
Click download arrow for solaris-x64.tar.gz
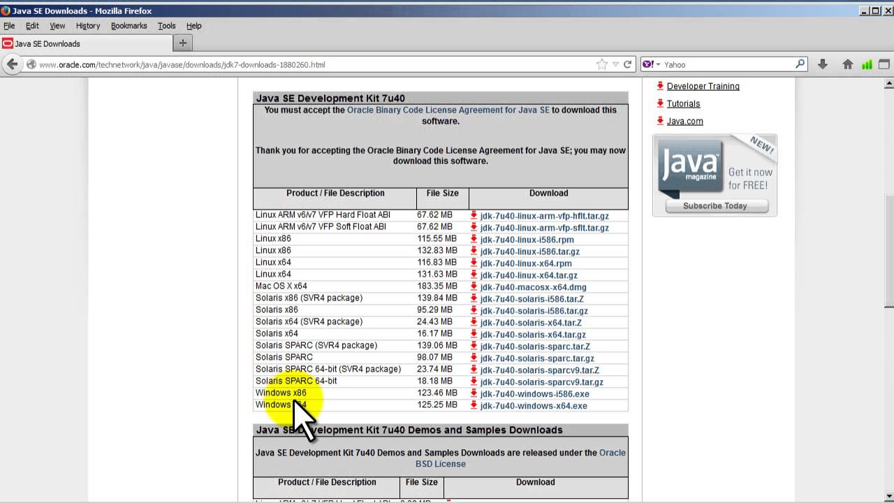(474, 334)
